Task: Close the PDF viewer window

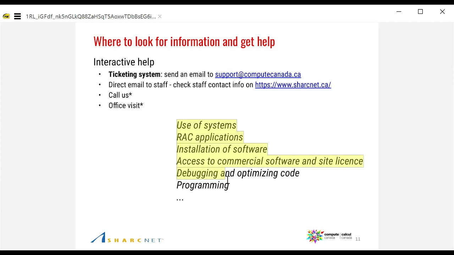Action: coord(442,12)
